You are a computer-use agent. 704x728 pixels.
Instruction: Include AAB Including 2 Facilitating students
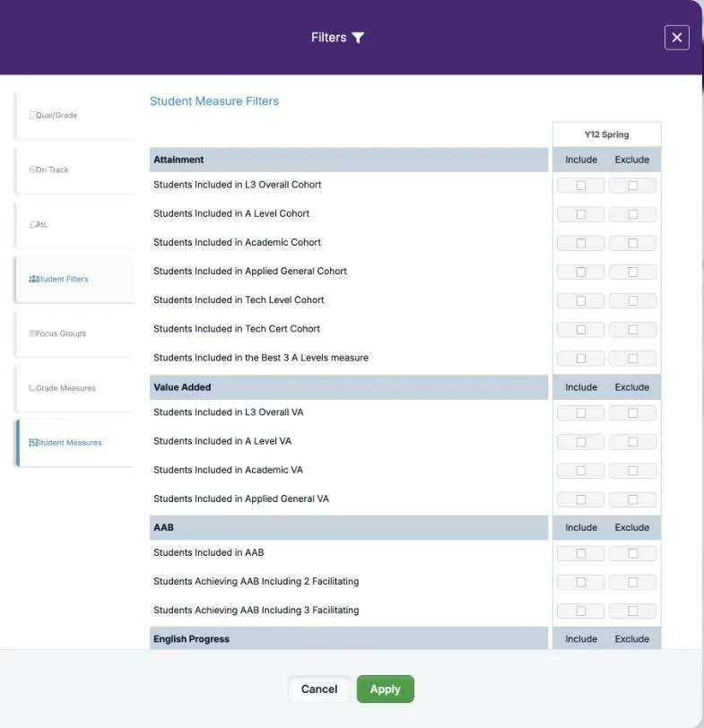(581, 582)
